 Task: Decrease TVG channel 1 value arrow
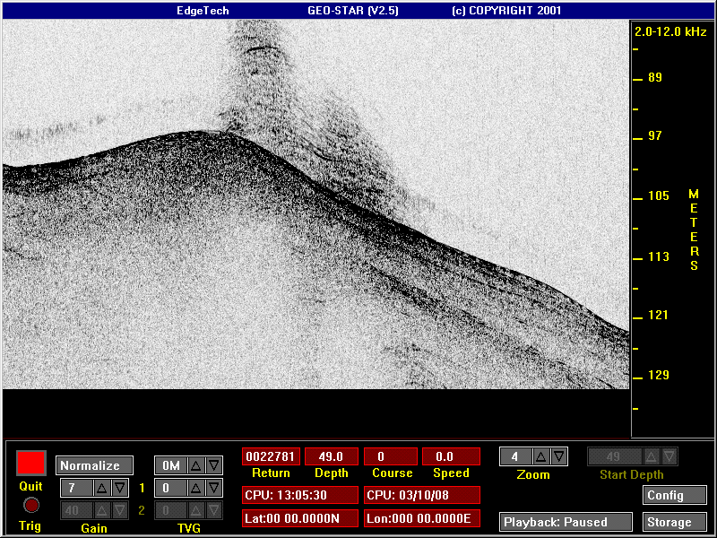click(213, 488)
